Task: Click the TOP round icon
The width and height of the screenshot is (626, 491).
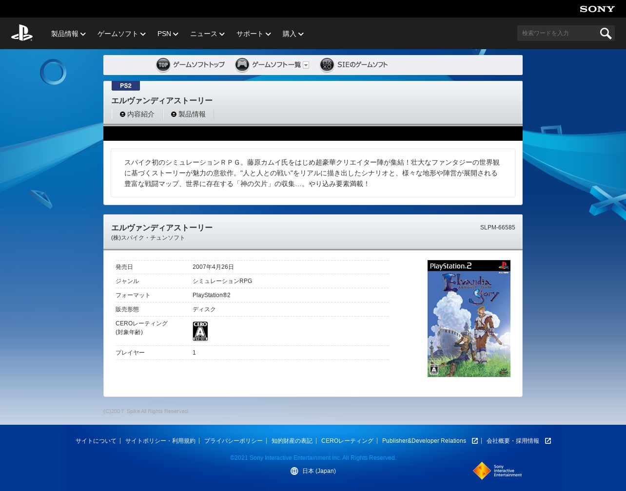Action: pyautogui.click(x=163, y=65)
